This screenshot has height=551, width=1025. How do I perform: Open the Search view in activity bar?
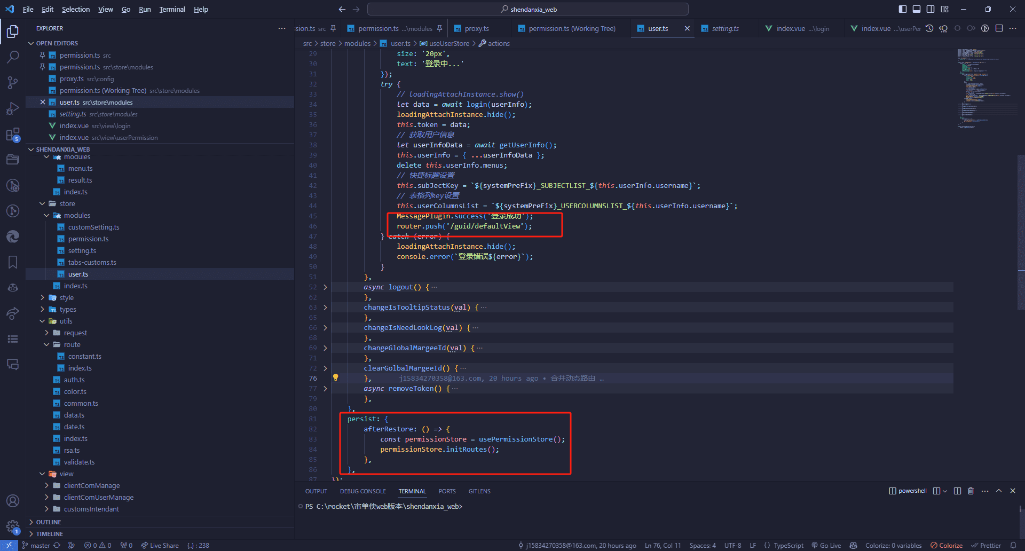[13, 57]
